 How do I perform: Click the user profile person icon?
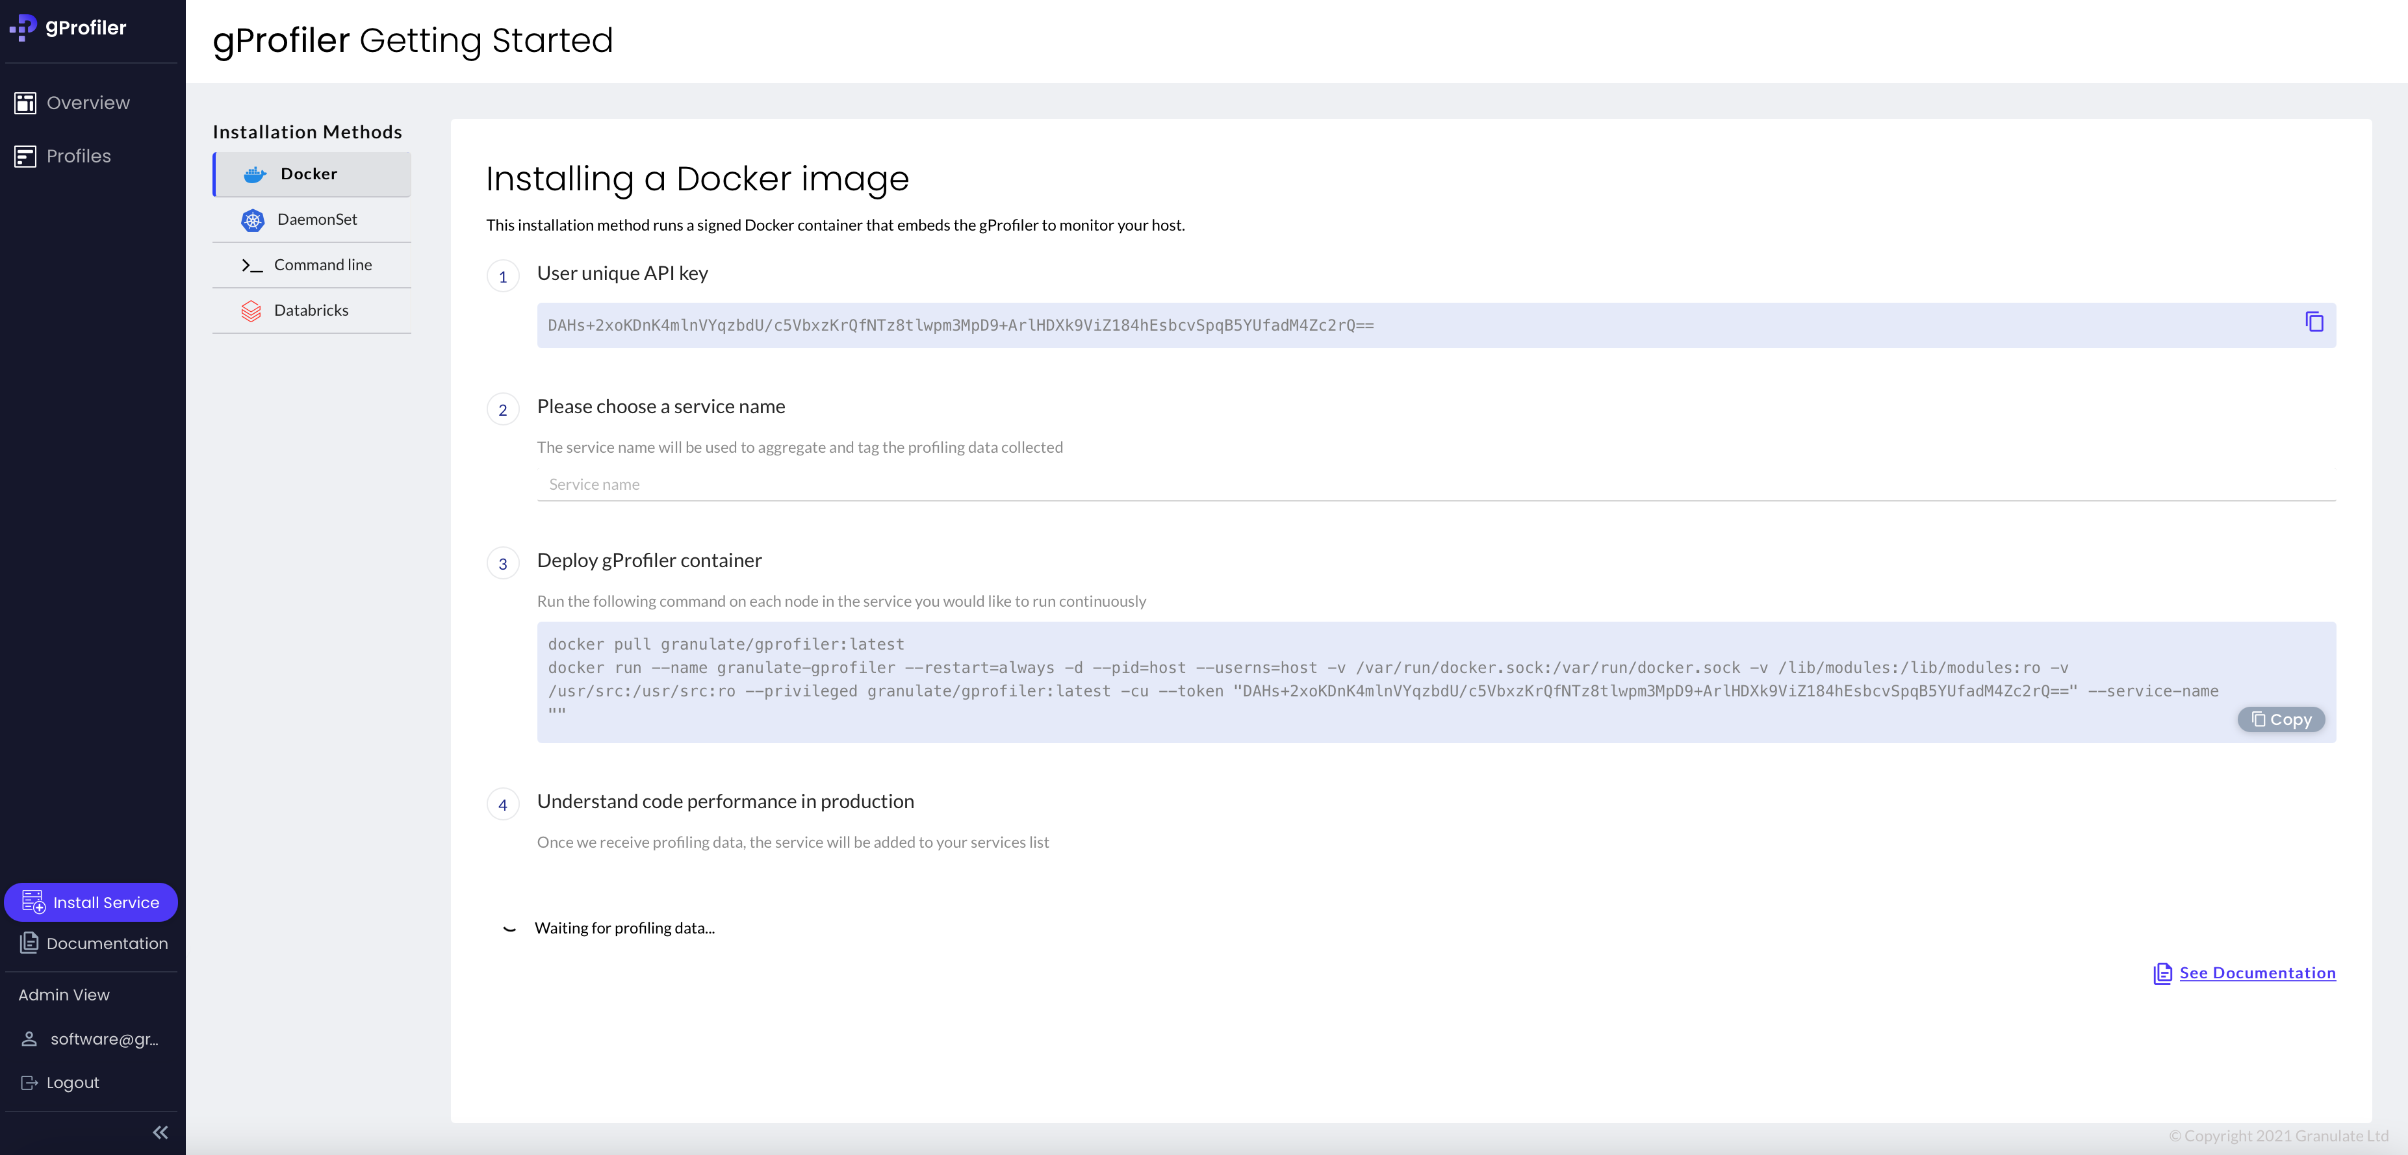click(29, 1039)
